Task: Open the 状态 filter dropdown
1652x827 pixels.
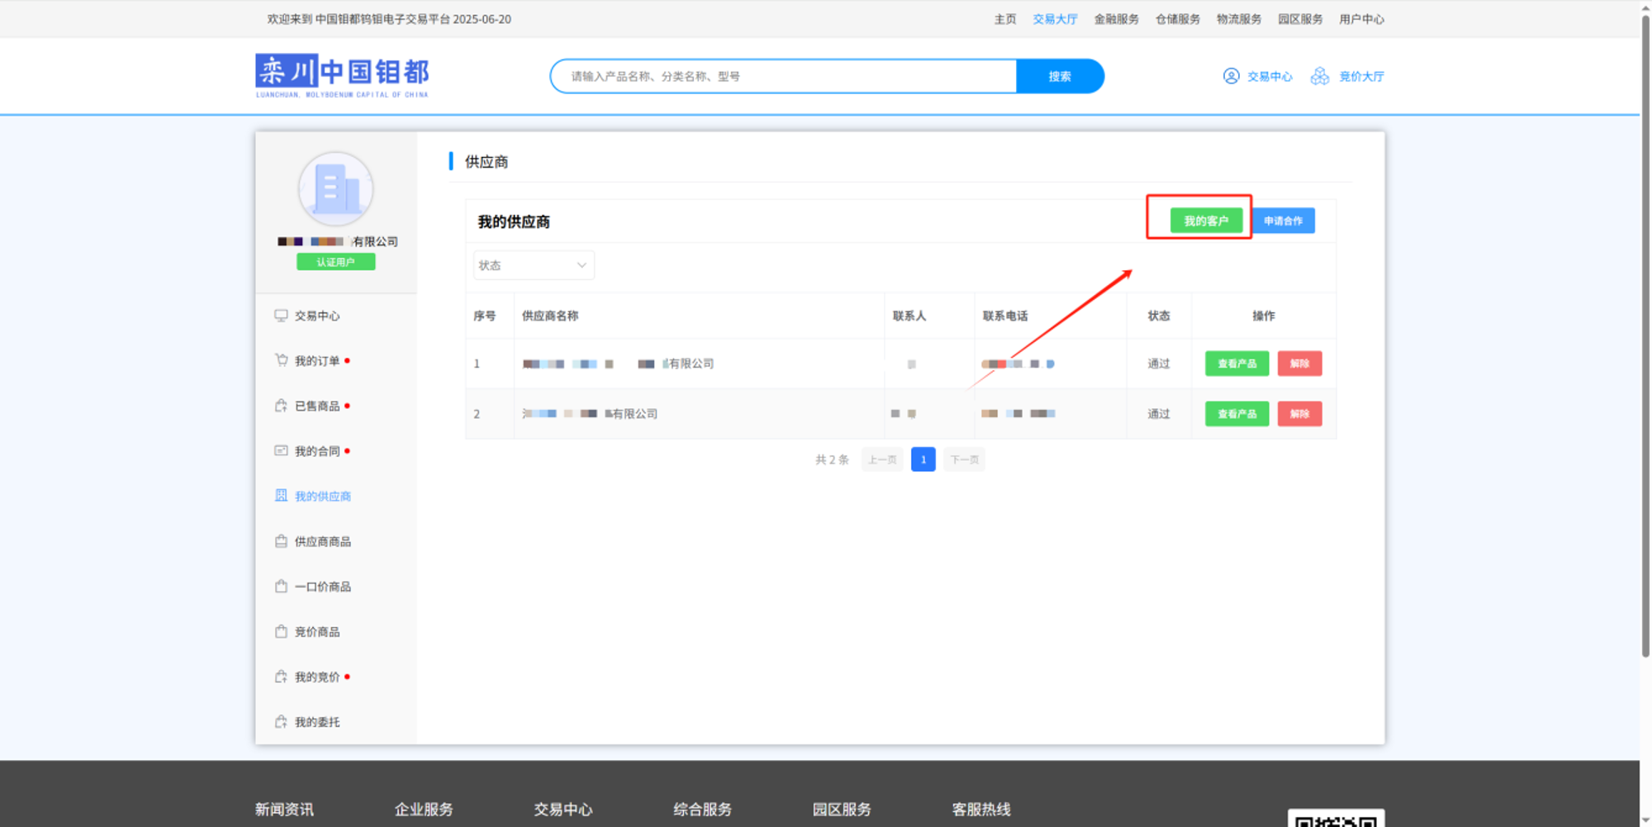Action: pyautogui.click(x=533, y=265)
